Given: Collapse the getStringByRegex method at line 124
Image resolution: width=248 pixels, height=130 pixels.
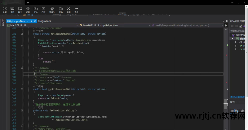Looking at the screenshot, I should [22, 34].
